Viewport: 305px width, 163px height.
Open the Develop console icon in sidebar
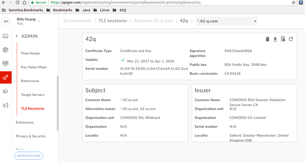5,36
